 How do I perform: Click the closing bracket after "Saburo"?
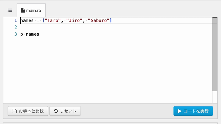[110, 21]
